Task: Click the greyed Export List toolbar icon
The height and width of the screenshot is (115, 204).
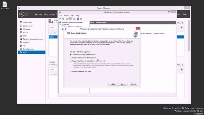Action: (x=74, y=19)
